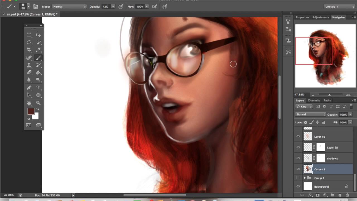The width and height of the screenshot is (357, 201).
Task: Select the Clone Stamp tool
Action: click(29, 65)
